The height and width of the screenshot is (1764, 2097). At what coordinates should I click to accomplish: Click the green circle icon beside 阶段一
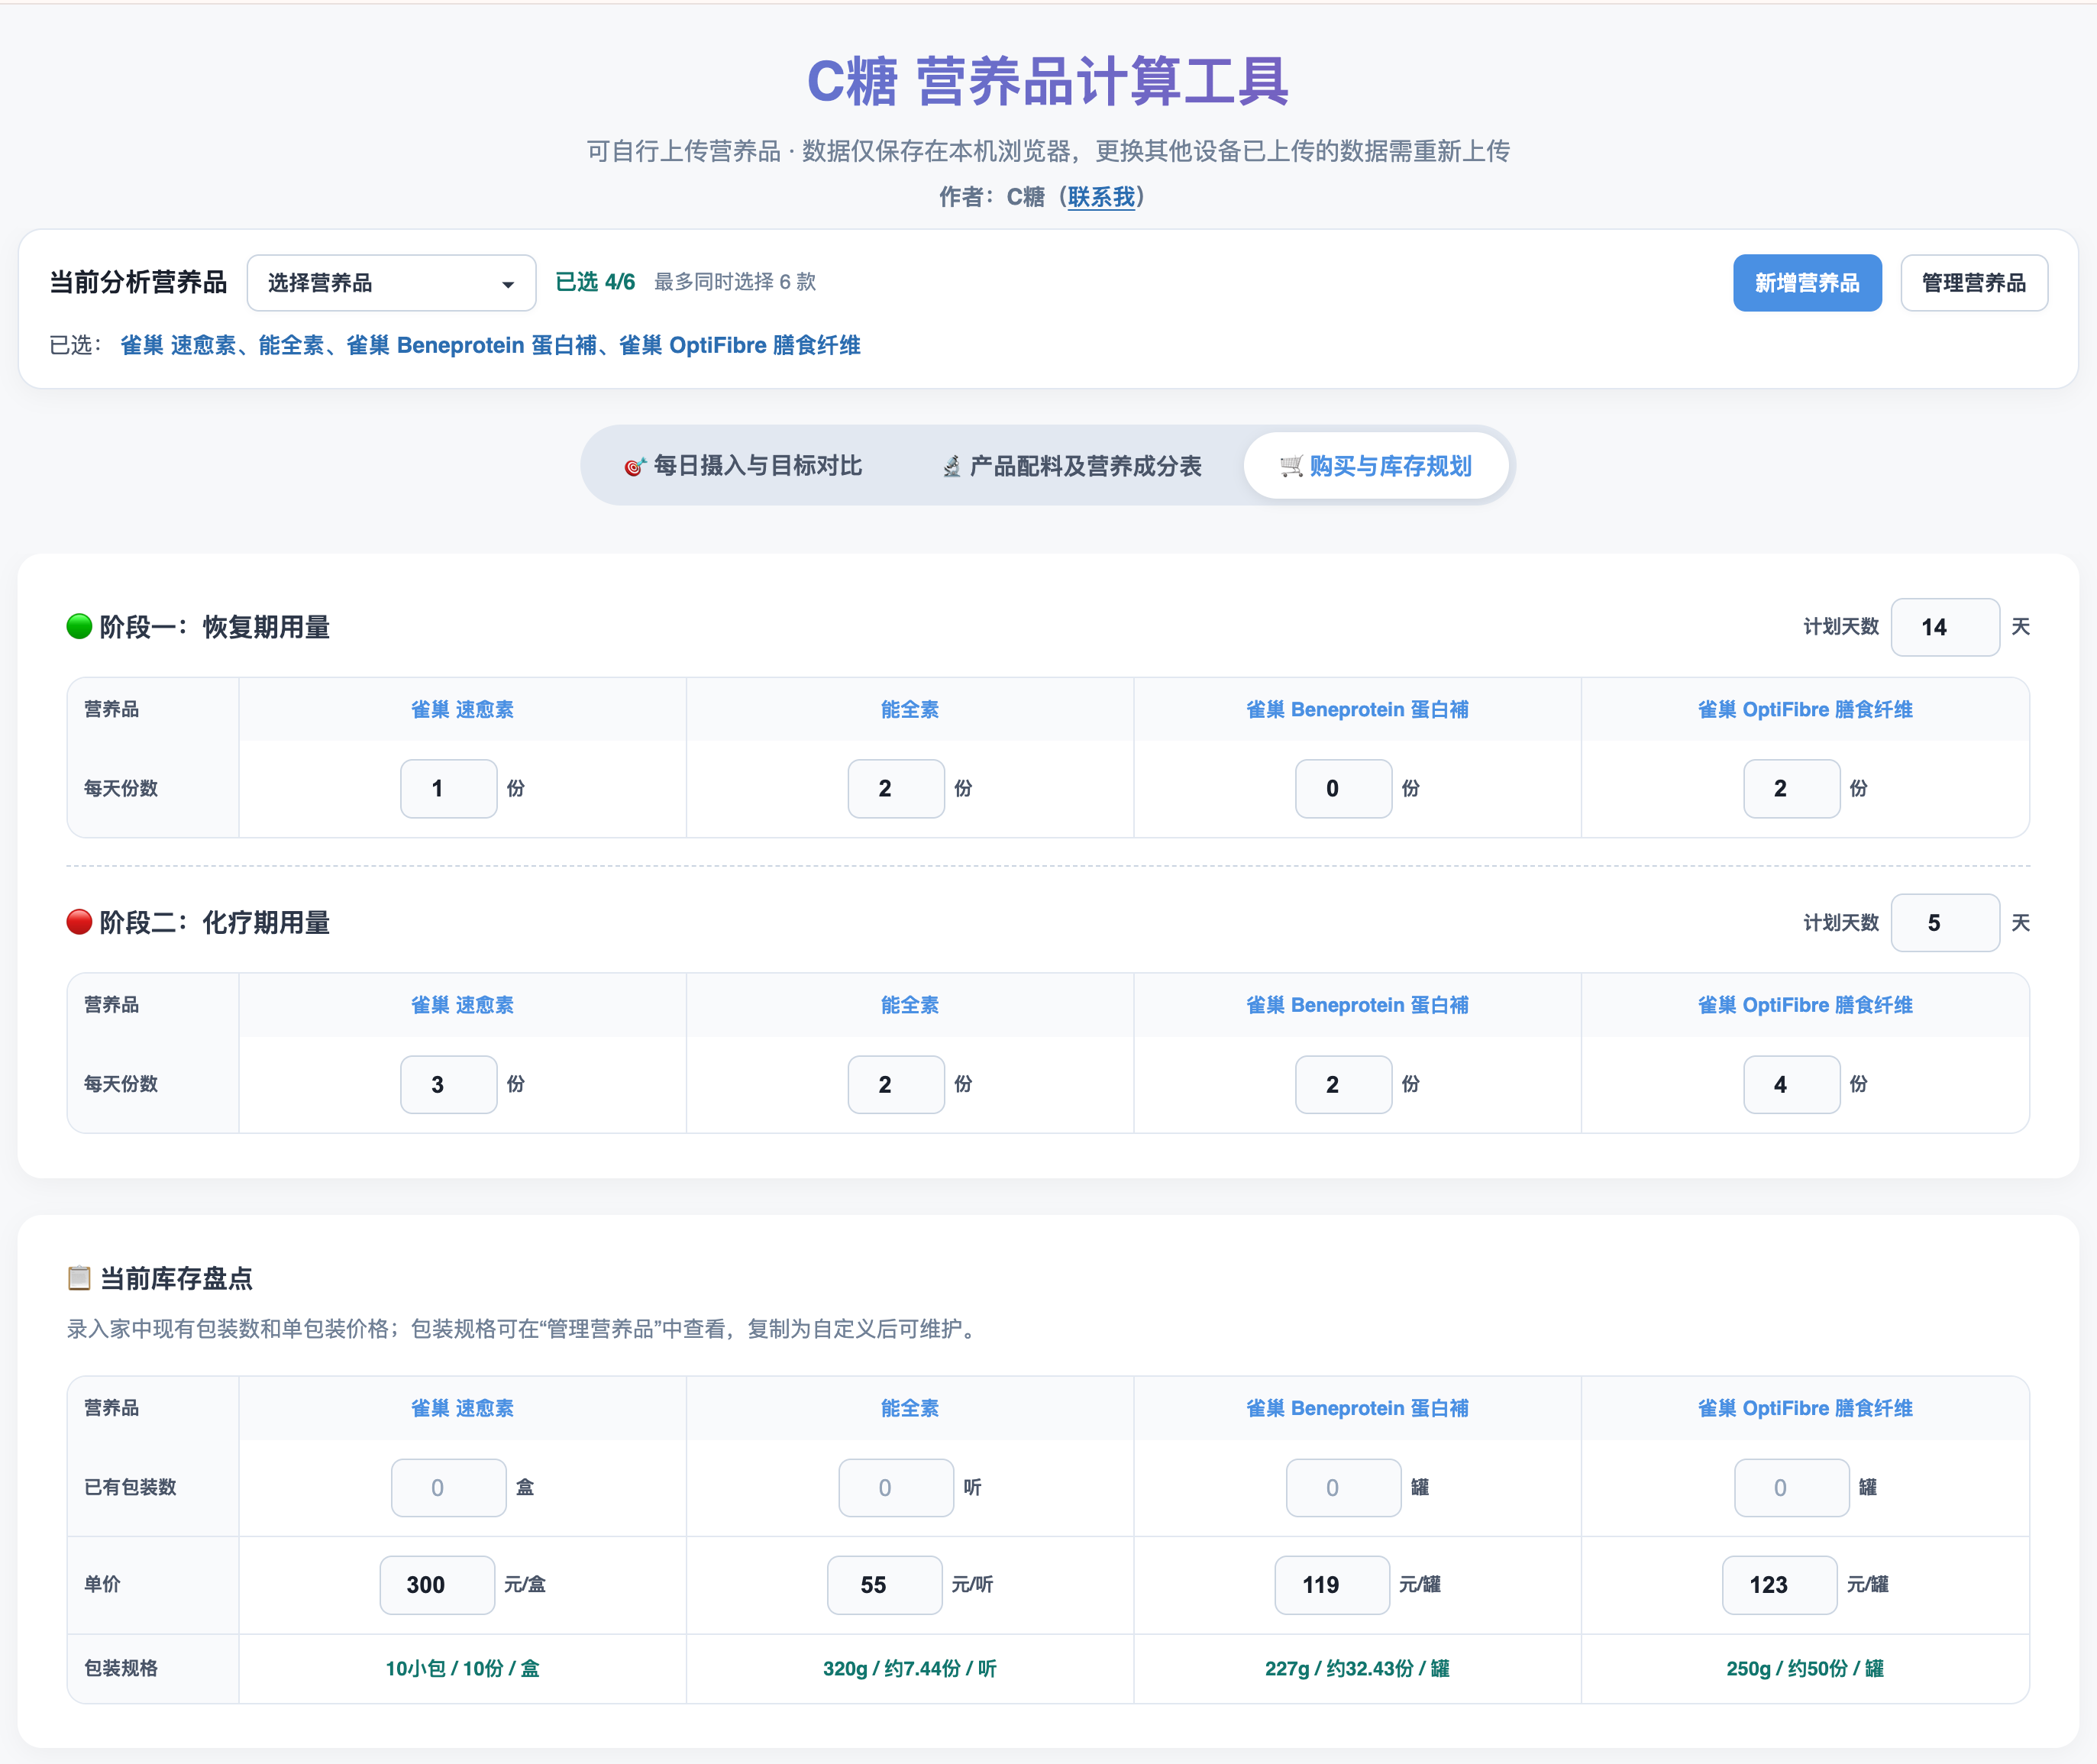(x=79, y=627)
